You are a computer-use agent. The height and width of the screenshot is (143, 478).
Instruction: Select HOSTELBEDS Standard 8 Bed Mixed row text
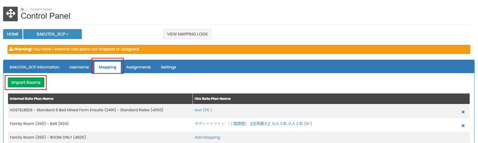(87, 110)
